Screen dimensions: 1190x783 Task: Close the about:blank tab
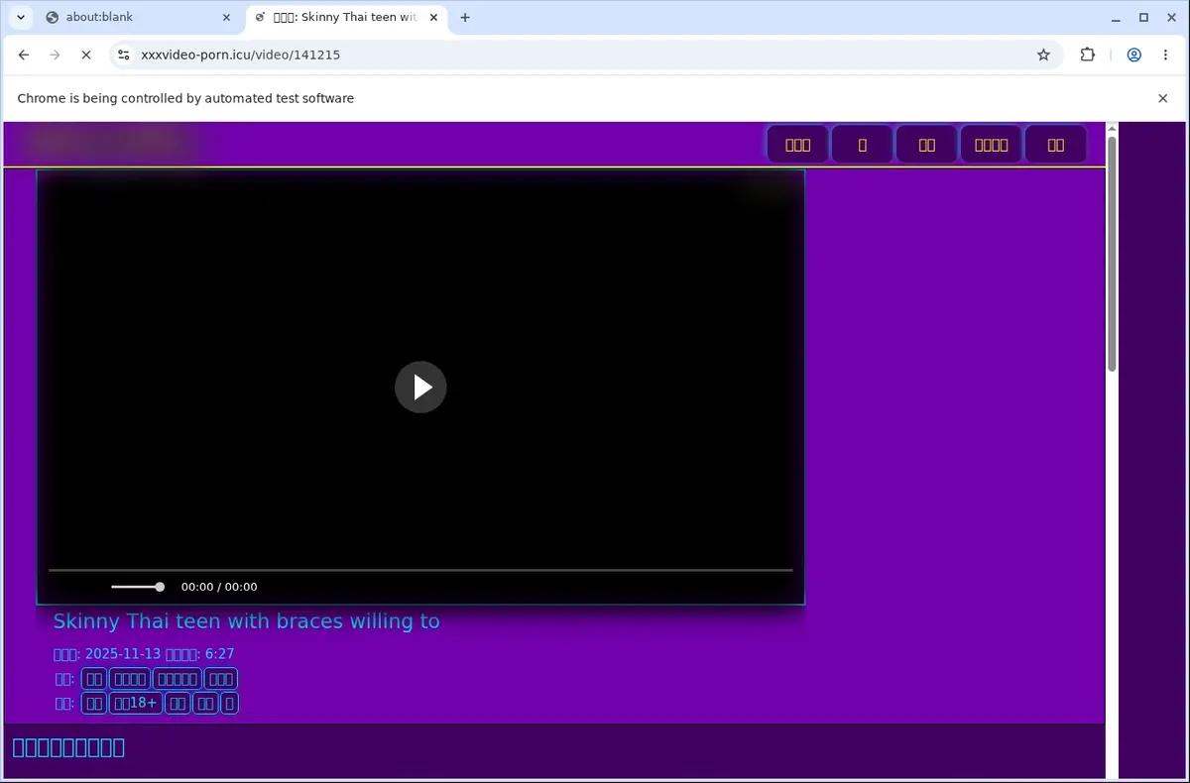[x=226, y=17]
